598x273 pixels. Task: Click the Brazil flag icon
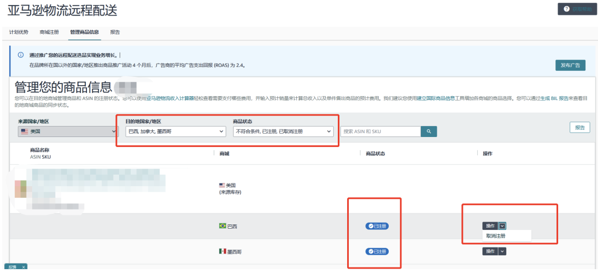point(223,226)
